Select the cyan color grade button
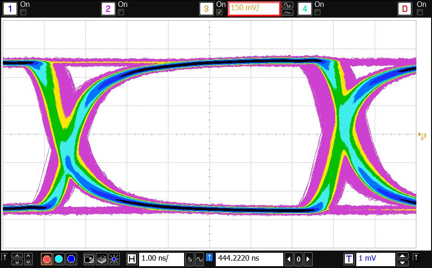The image size is (432, 268). click(59, 258)
